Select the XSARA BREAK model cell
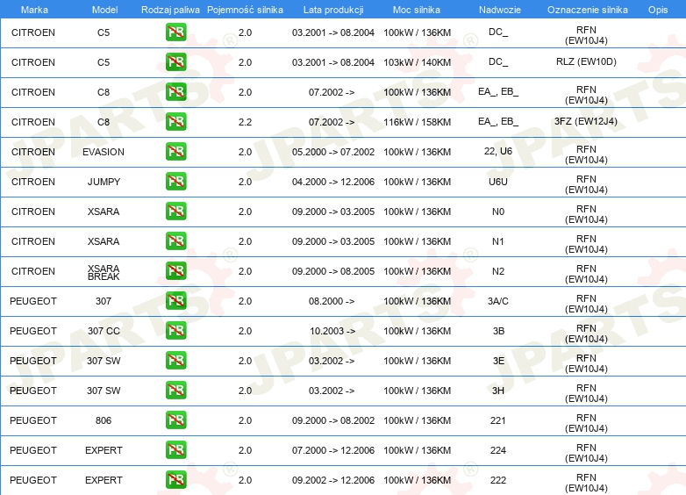 [104, 272]
